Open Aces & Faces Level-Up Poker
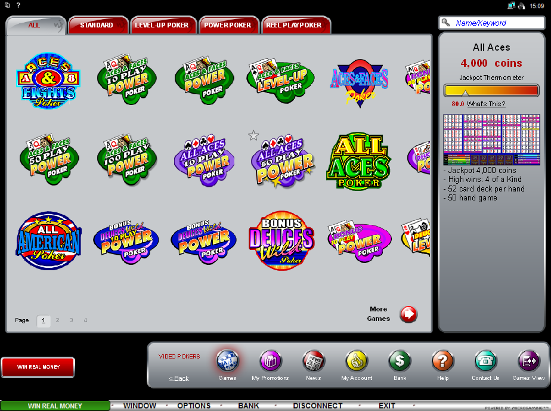This screenshot has height=411, width=551. coord(280,81)
